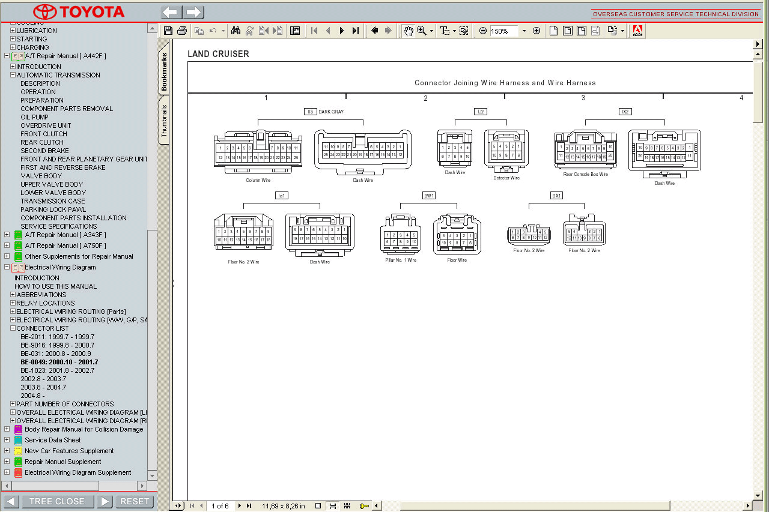Screen dimensions: 769x512
Task: Click document vertical scrollbar down arrow
Action: click(758, 495)
